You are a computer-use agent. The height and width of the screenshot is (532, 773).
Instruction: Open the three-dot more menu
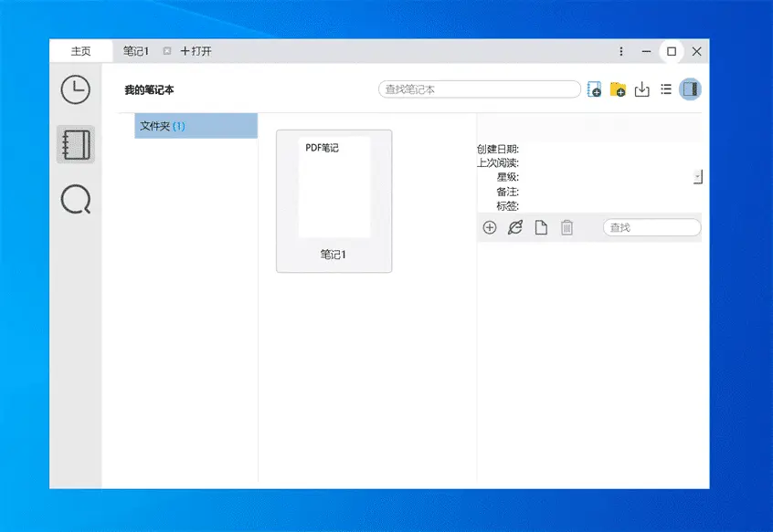[621, 51]
